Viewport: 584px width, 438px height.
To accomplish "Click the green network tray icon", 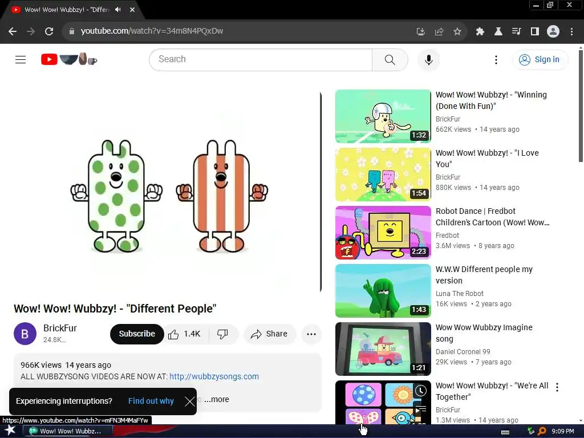I will click(531, 431).
